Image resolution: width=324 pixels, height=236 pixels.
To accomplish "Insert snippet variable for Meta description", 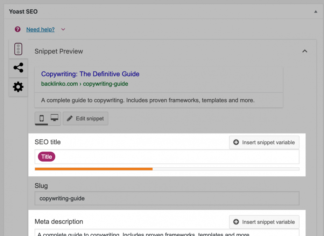I will pyautogui.click(x=264, y=222).
